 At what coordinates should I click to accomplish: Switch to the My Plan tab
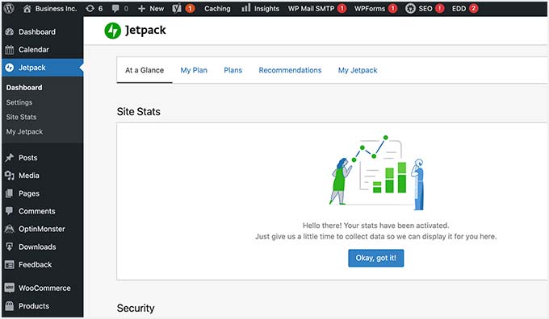(x=194, y=70)
